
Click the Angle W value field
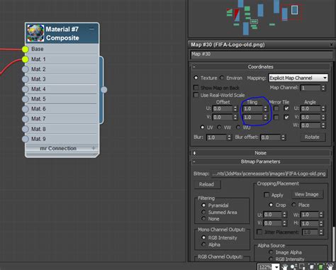click(310, 125)
